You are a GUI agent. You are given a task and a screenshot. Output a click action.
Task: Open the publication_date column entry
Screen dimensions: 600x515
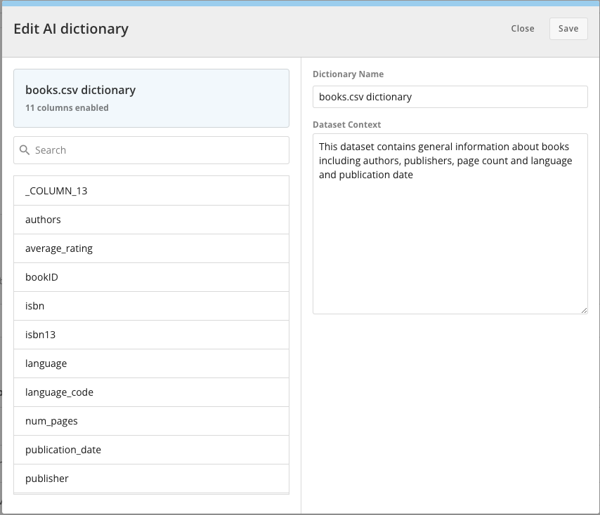(151, 450)
